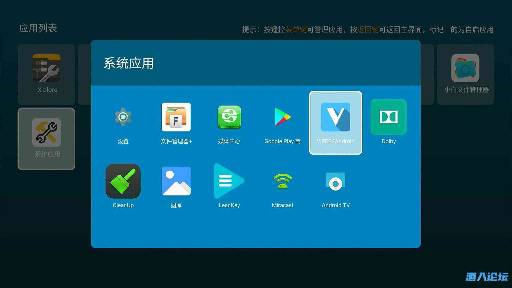Click the ViPER4Android label text
The width and height of the screenshot is (512, 288).
click(x=335, y=141)
